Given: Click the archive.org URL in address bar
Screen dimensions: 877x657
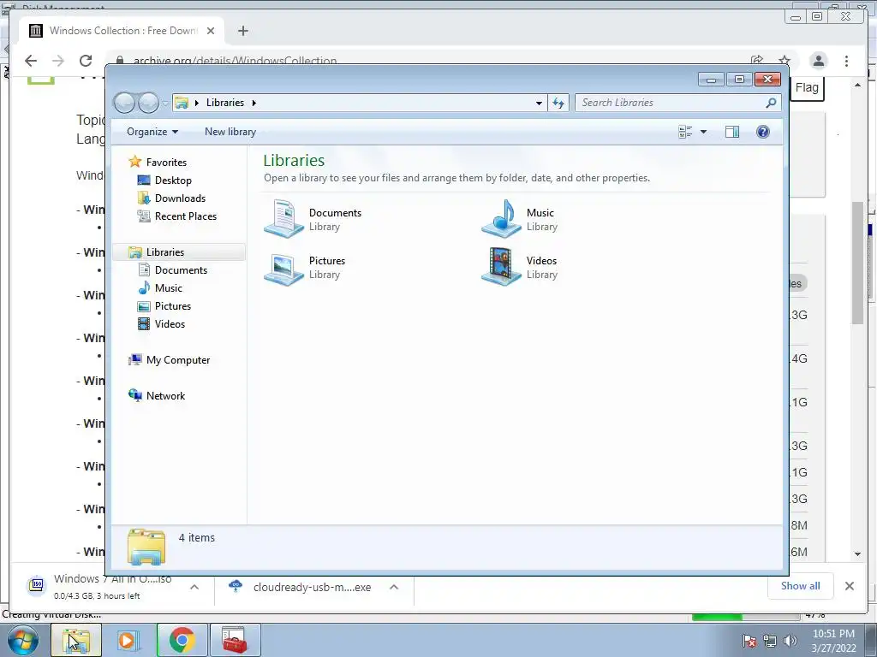Looking at the screenshot, I should (x=235, y=61).
